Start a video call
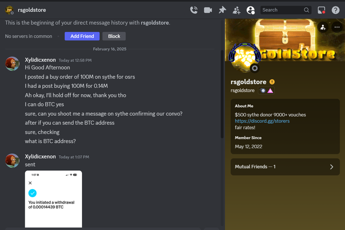Screen dimensions: 345x230 (208, 10)
